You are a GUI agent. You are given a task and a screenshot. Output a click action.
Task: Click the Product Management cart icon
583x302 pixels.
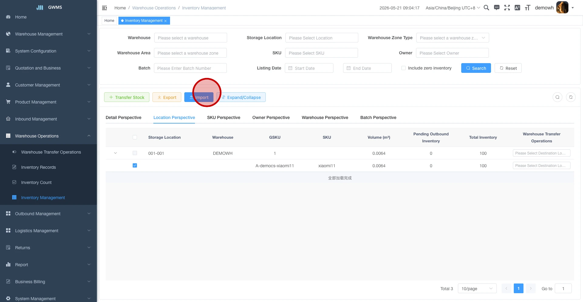(x=8, y=102)
